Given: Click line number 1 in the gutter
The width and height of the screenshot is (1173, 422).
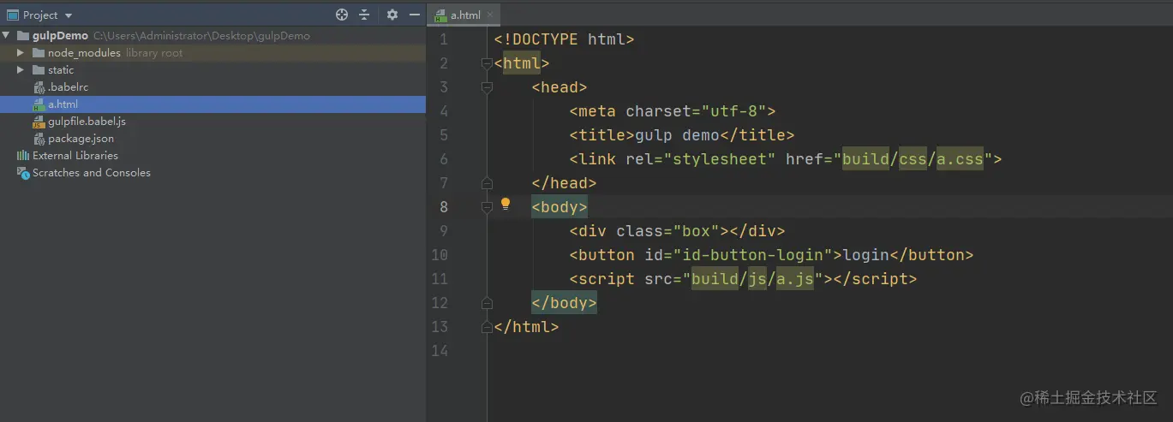Looking at the screenshot, I should click(443, 39).
